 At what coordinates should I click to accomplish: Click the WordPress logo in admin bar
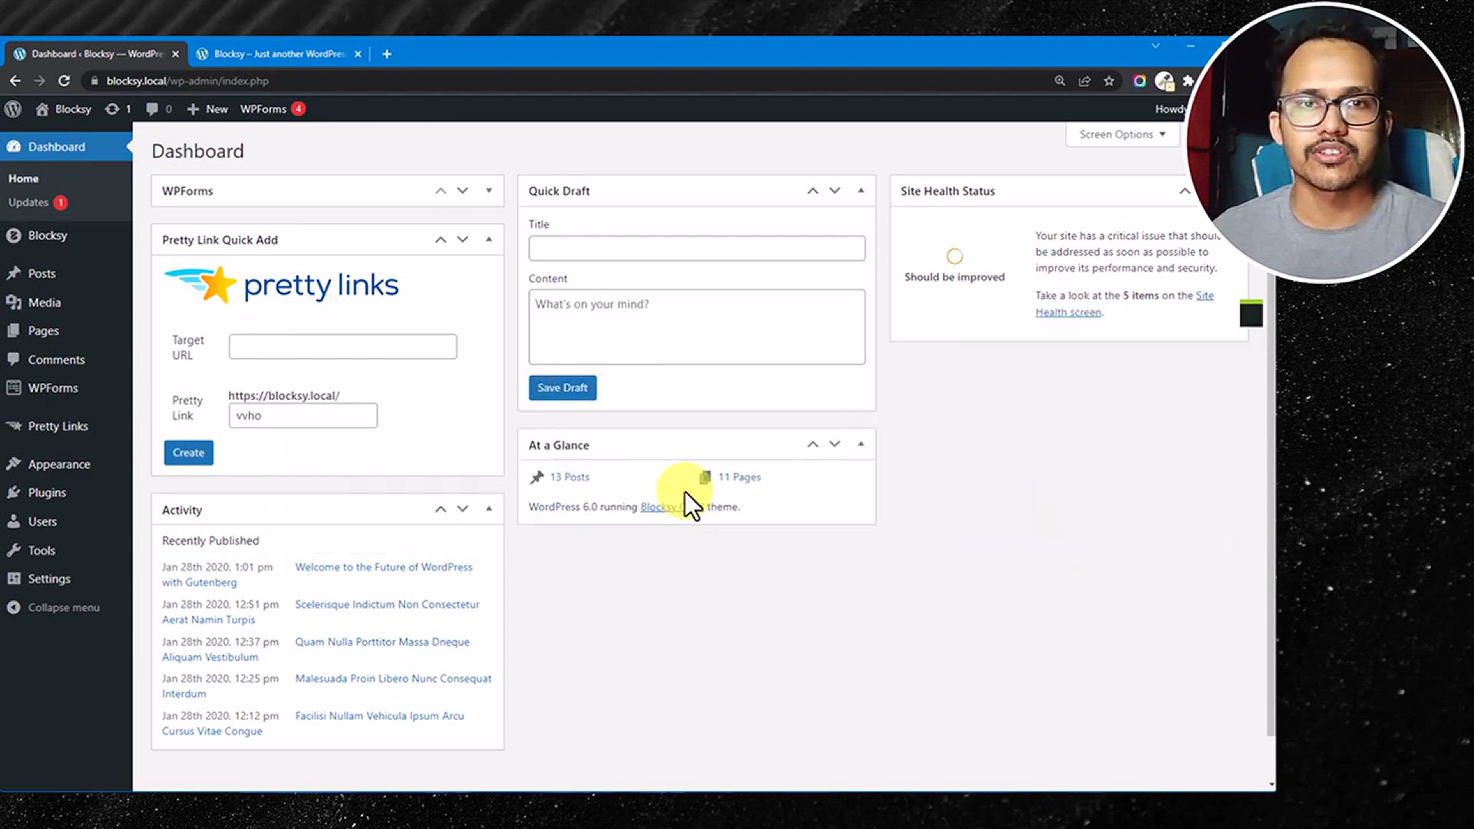pyautogui.click(x=13, y=109)
